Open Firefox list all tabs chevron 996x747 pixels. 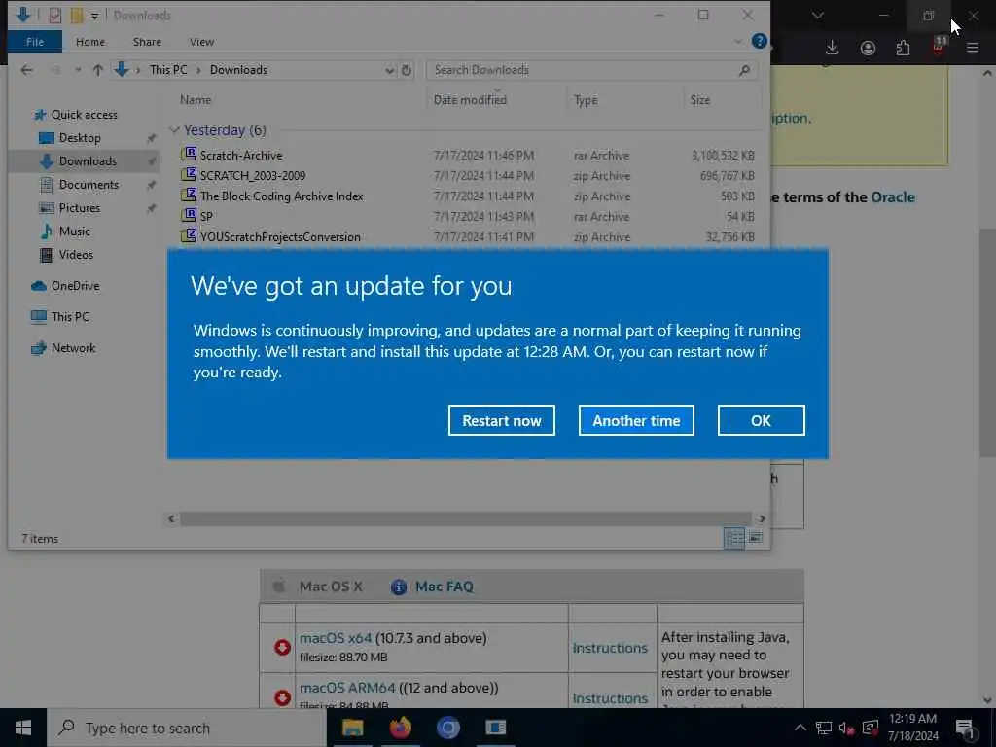pos(817,16)
